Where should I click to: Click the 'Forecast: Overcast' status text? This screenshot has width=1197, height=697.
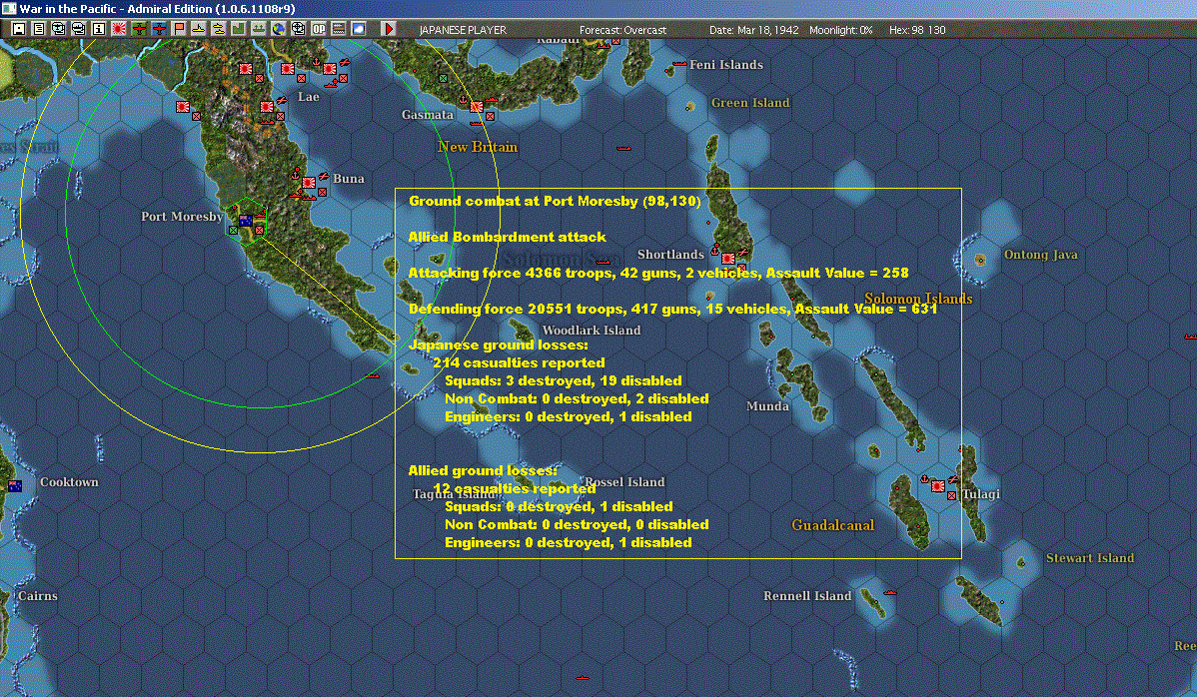point(622,30)
